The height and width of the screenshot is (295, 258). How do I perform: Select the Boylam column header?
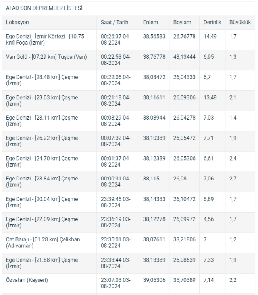coord(182,22)
